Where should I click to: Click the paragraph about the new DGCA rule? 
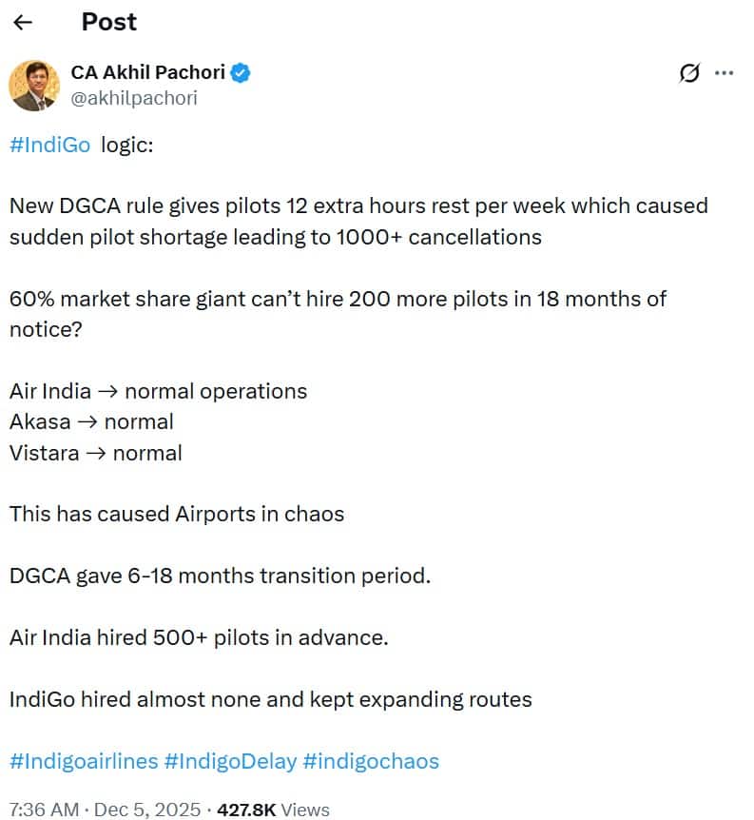click(358, 221)
